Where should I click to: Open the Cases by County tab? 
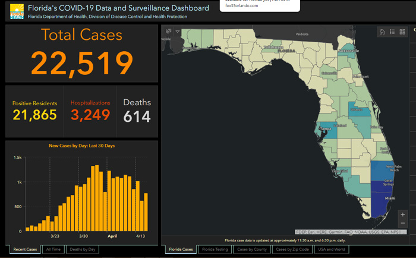pos(252,250)
